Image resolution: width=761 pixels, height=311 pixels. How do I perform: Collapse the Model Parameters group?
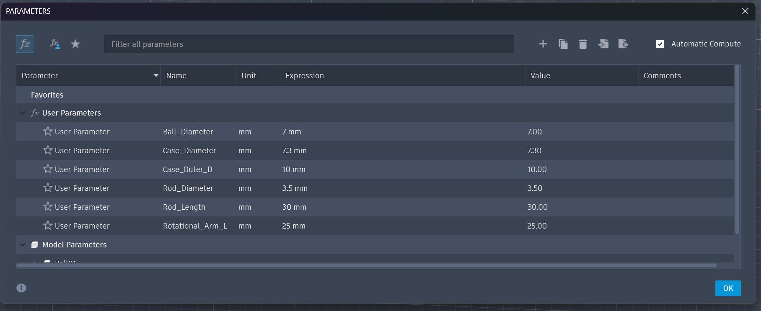[x=23, y=245]
